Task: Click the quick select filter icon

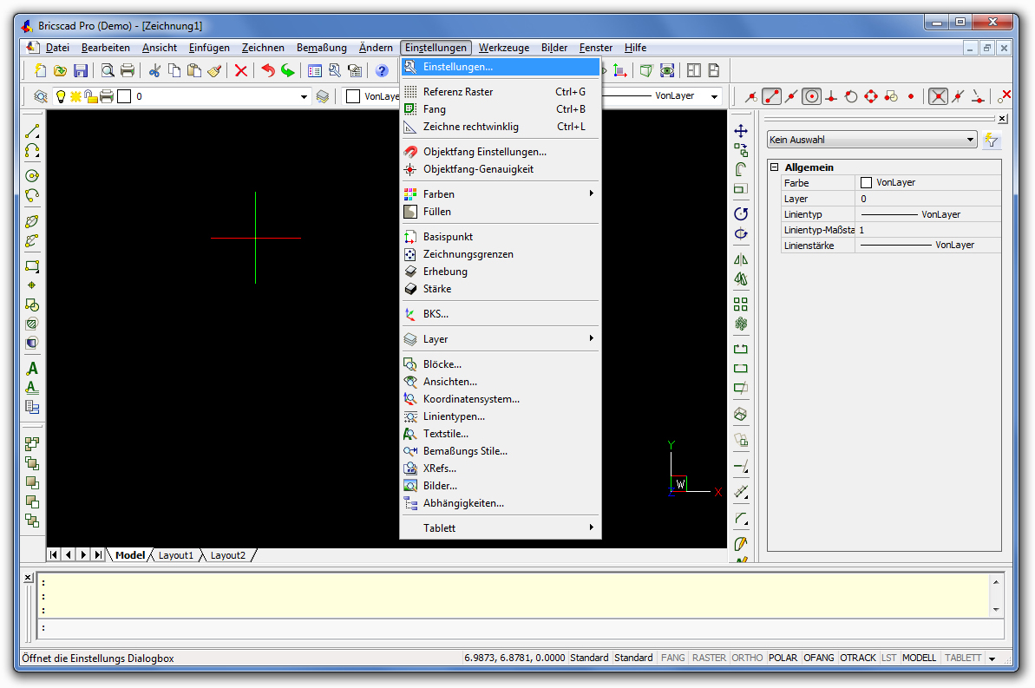Action: pos(992,141)
